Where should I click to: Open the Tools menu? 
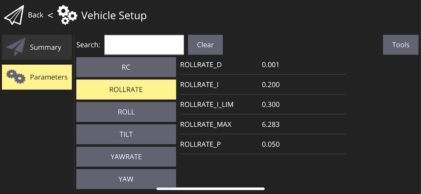click(400, 45)
